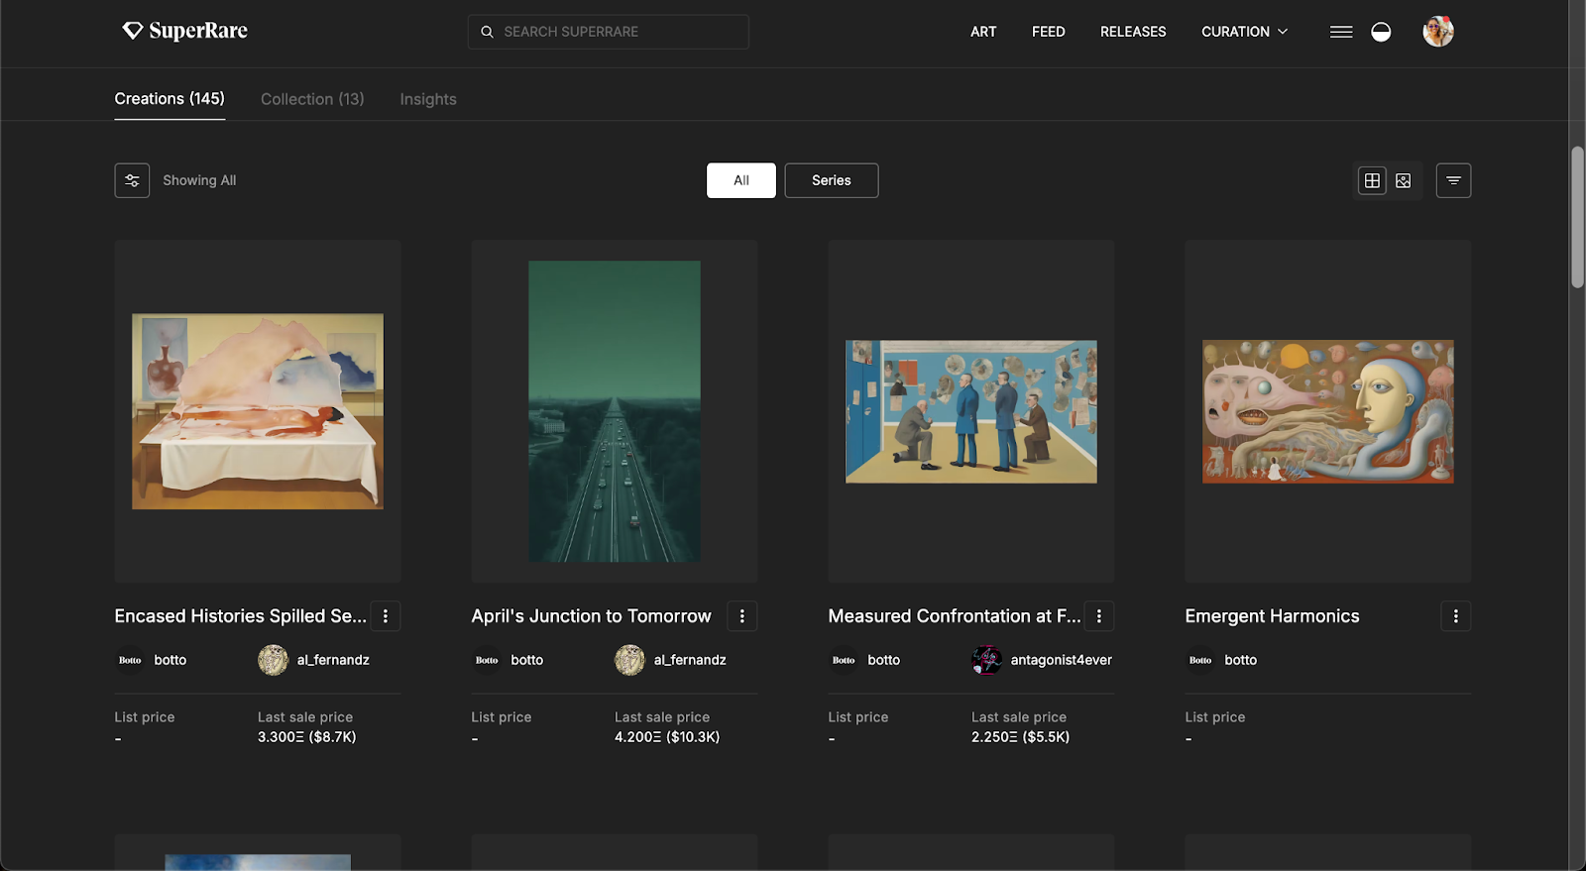The width and height of the screenshot is (1586, 871).
Task: Click antagonist4ever username link
Action: [1062, 660]
